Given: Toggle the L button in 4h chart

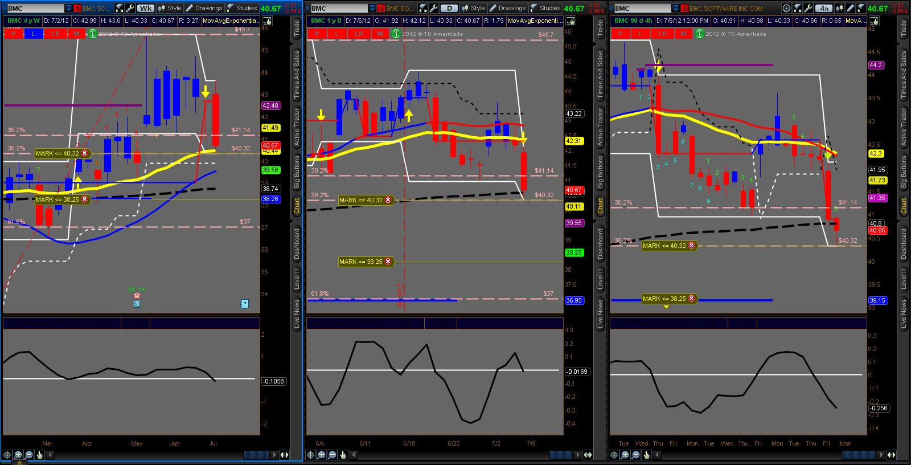Looking at the screenshot, I should point(641,34).
